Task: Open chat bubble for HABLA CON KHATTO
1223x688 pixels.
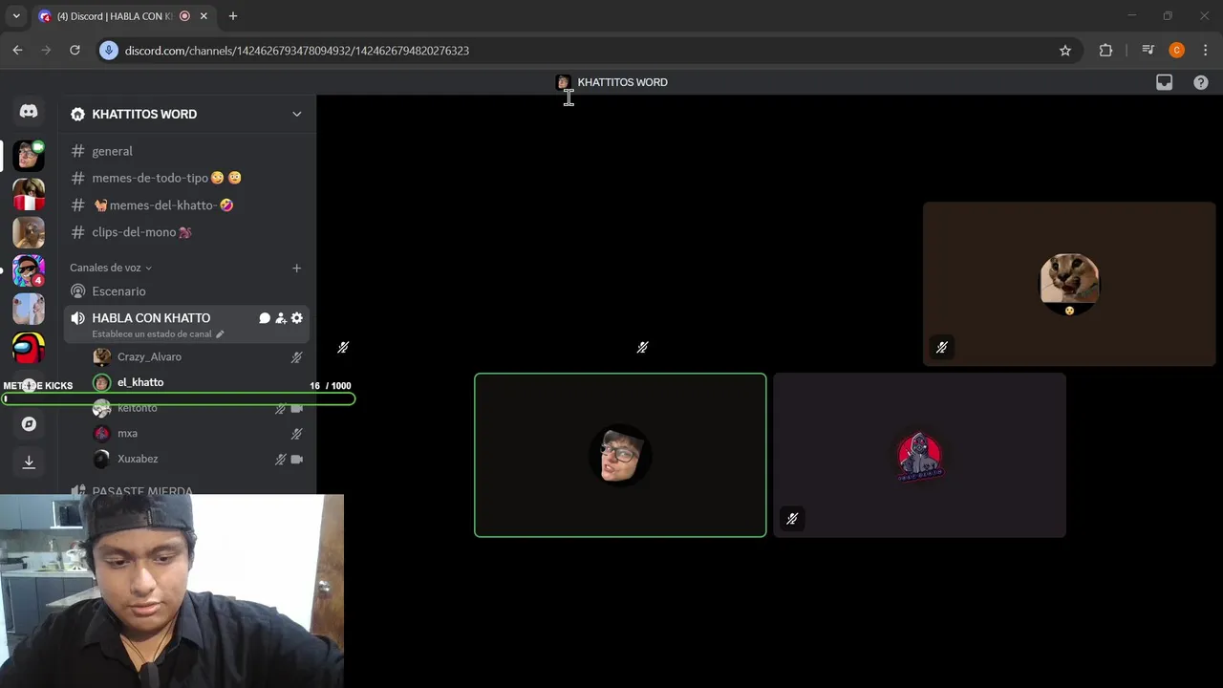Action: click(x=265, y=318)
